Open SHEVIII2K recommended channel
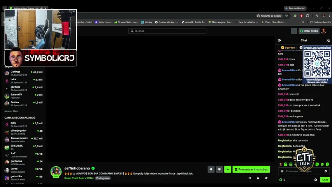Image resolution: width=332 pixels, height=187 pixels. tap(23, 147)
